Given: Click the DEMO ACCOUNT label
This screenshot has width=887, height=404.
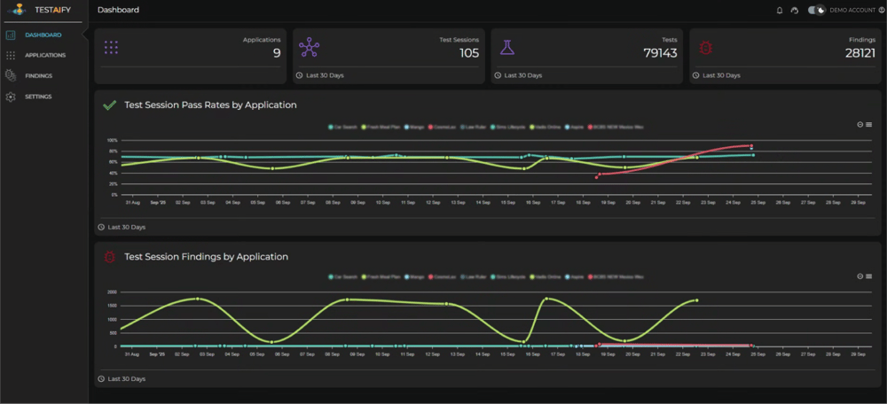Looking at the screenshot, I should 852,11.
